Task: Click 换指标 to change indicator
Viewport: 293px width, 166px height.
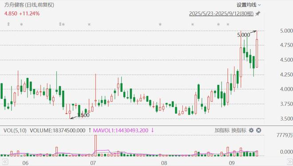Action: (x=239, y=130)
